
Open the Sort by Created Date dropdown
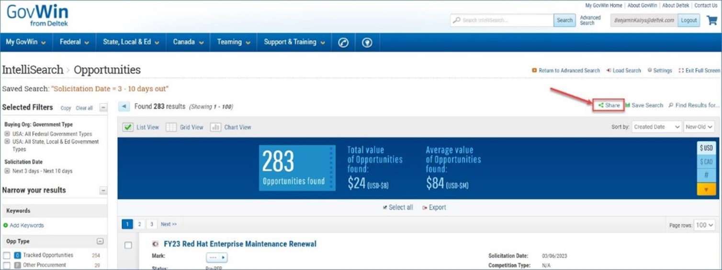[x=656, y=127]
